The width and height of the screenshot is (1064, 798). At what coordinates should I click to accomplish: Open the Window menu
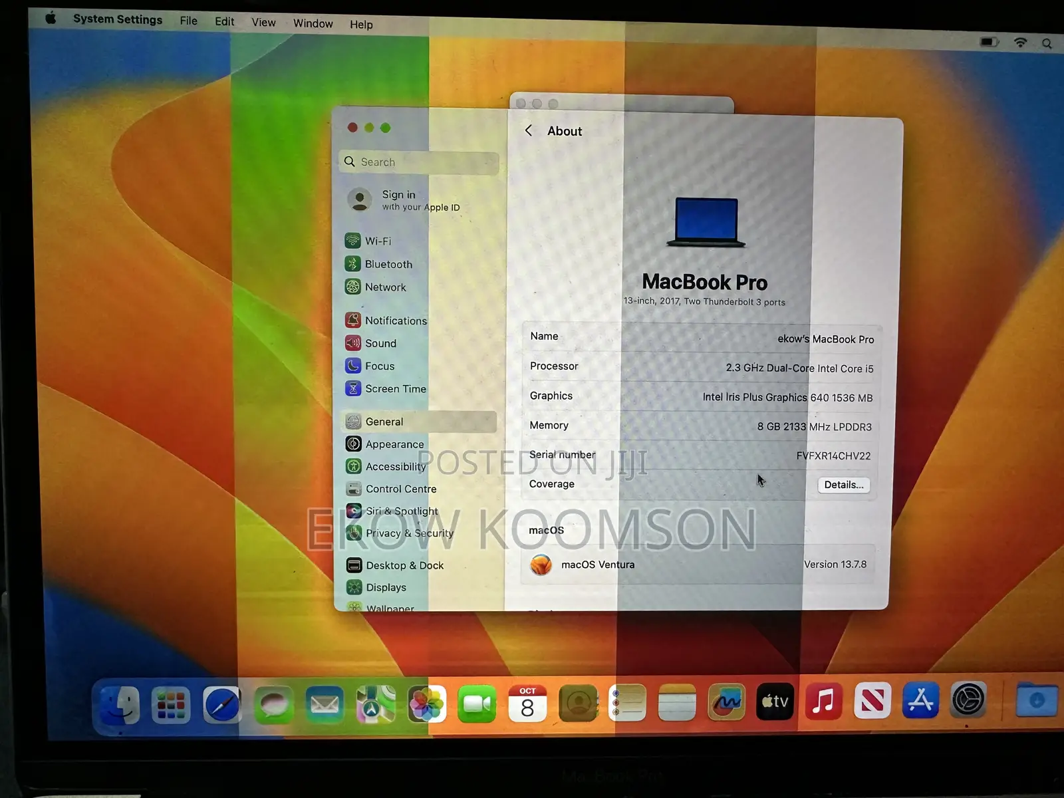coord(313,24)
